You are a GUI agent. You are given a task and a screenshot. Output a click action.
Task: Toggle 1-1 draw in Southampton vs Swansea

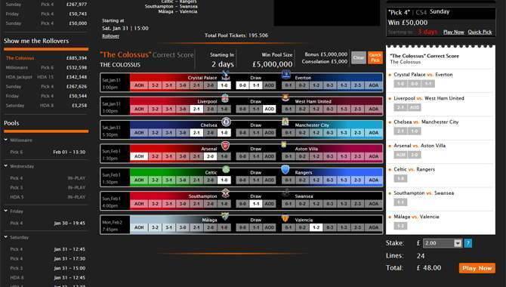(x=256, y=204)
